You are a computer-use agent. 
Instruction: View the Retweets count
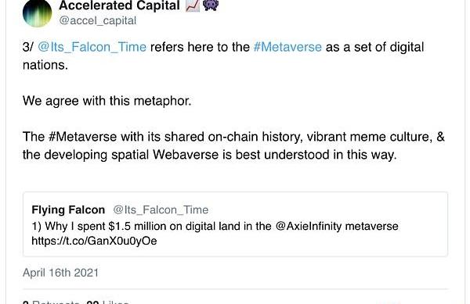[51, 302]
